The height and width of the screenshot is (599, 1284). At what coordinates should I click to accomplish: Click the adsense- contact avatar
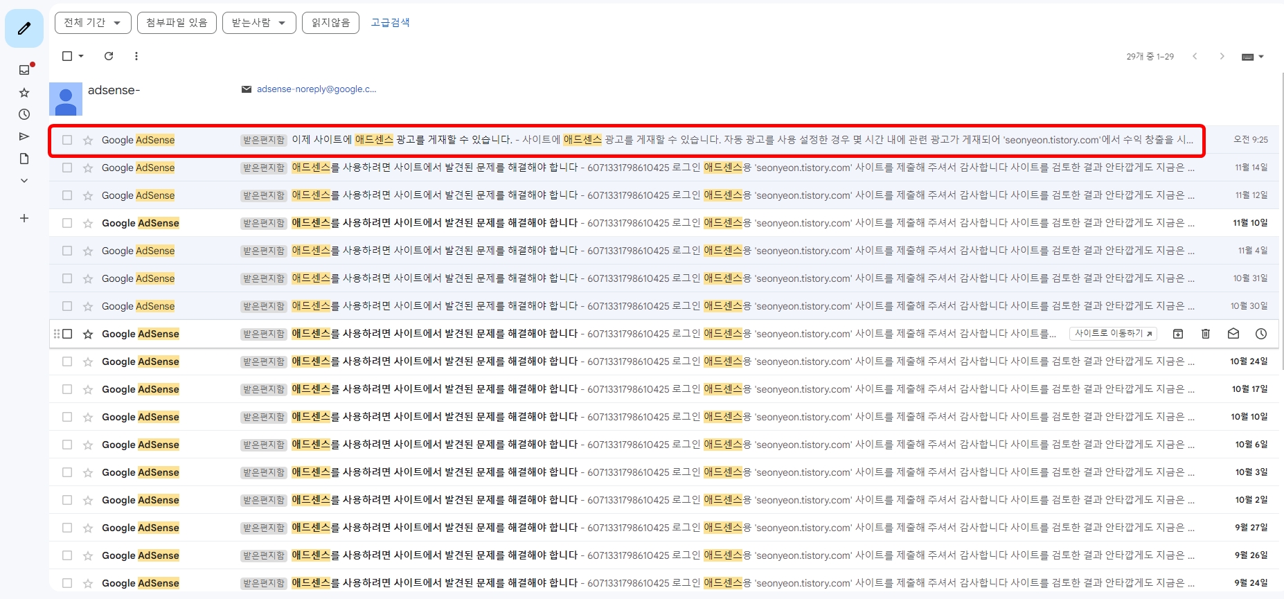pyautogui.click(x=66, y=99)
